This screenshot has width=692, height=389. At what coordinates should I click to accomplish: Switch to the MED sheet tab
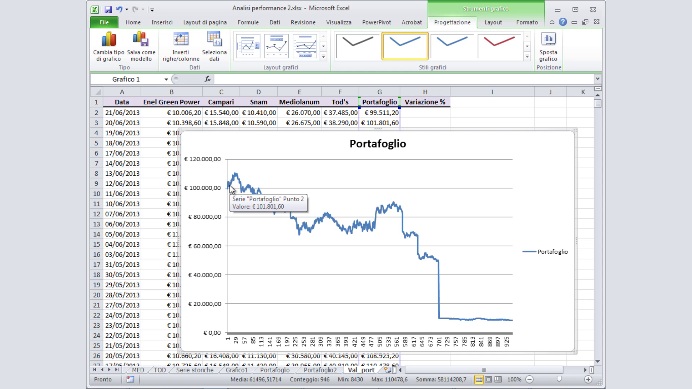138,370
